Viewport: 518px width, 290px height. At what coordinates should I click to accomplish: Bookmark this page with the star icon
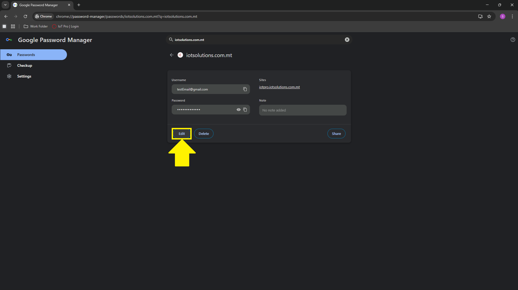tap(489, 16)
